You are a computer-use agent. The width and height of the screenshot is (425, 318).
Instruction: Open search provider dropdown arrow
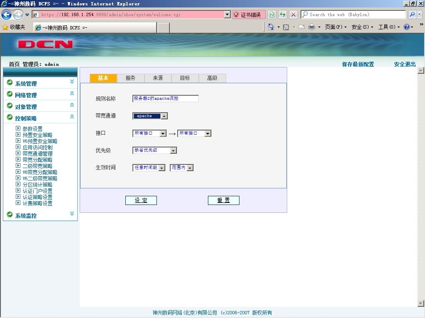click(420, 14)
